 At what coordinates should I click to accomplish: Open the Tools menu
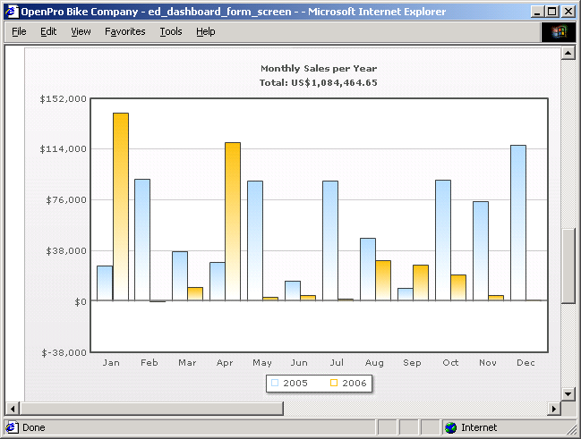coord(170,31)
